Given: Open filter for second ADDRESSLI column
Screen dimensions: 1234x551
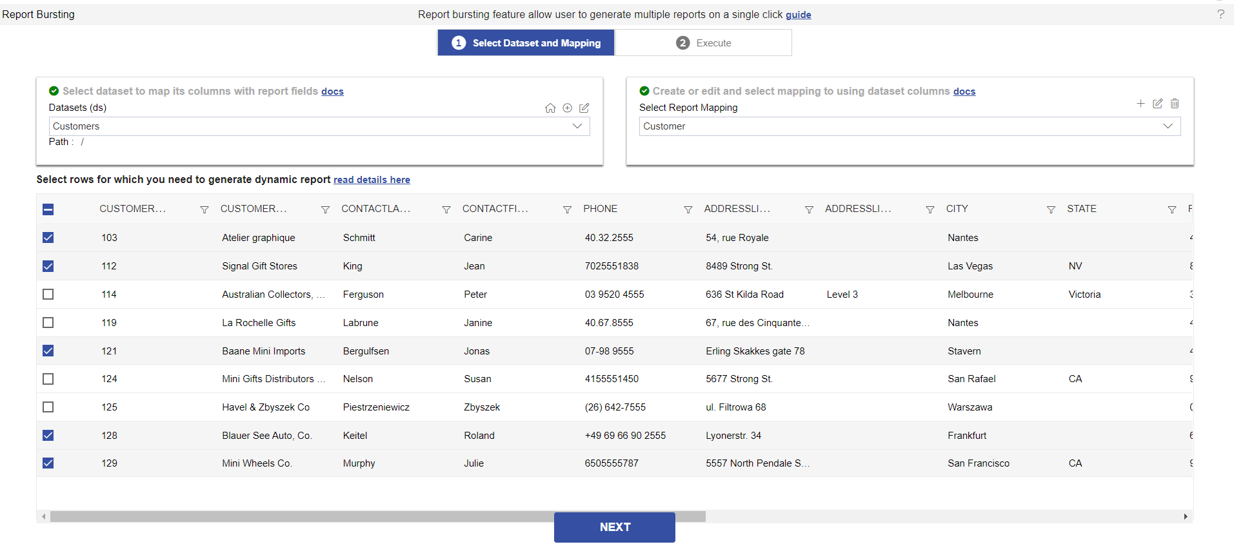Looking at the screenshot, I should pos(930,209).
